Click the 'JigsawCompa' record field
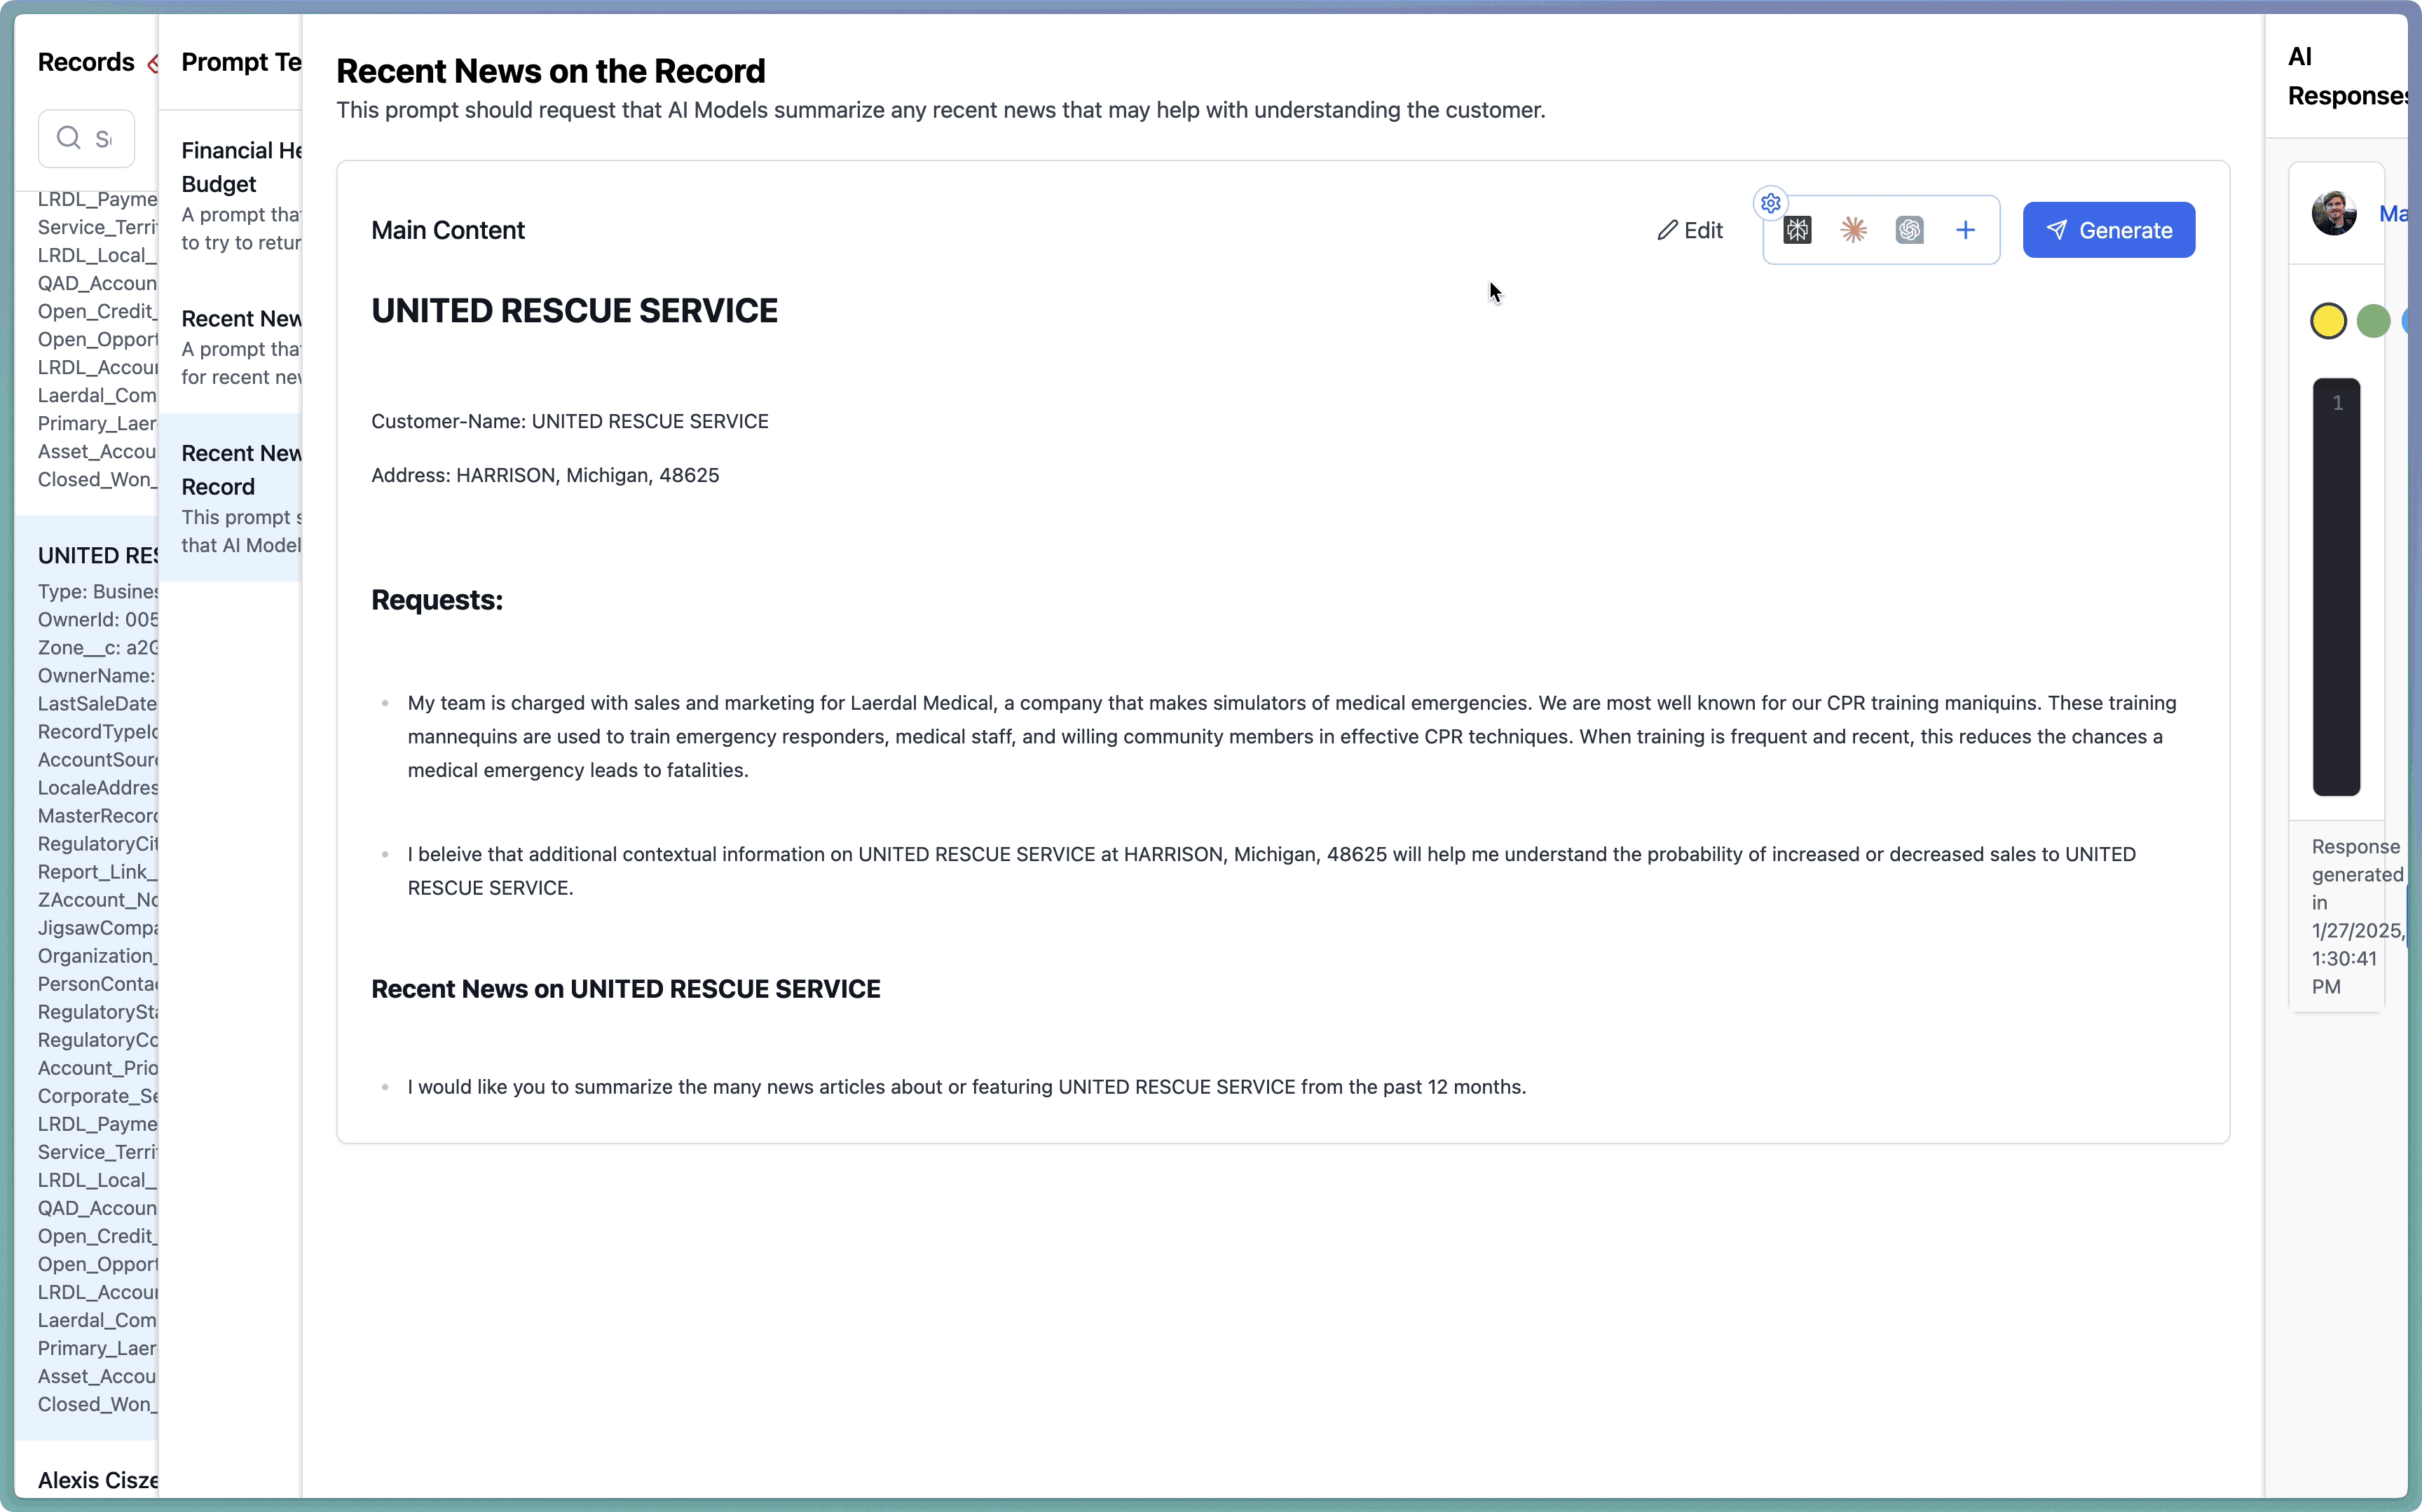 click(98, 927)
